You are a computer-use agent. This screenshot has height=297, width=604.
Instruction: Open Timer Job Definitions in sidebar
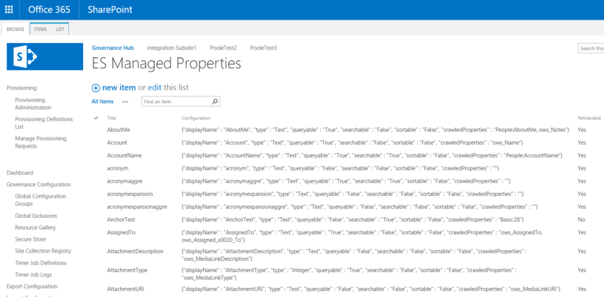pyautogui.click(x=41, y=263)
